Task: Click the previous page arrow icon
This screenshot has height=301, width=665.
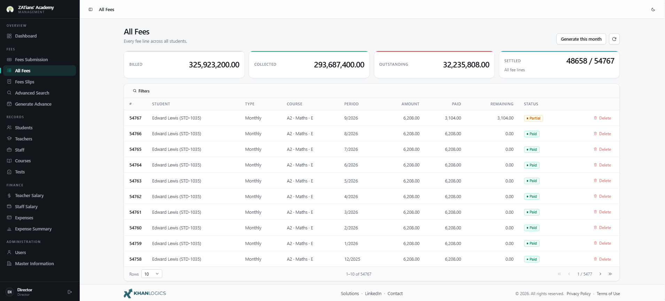Action: (569, 274)
